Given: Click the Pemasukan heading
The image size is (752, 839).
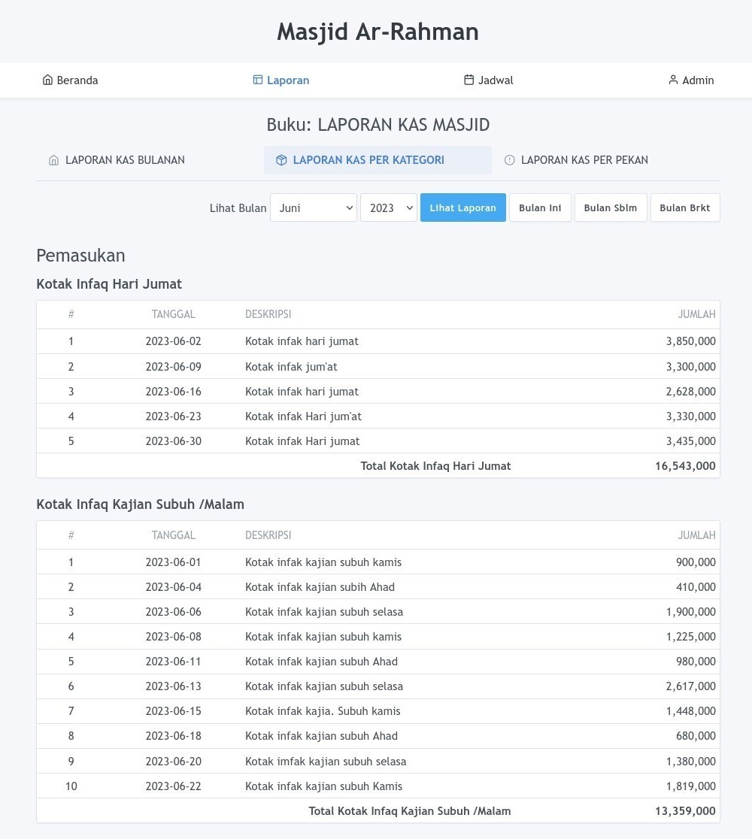Looking at the screenshot, I should pos(80,256).
